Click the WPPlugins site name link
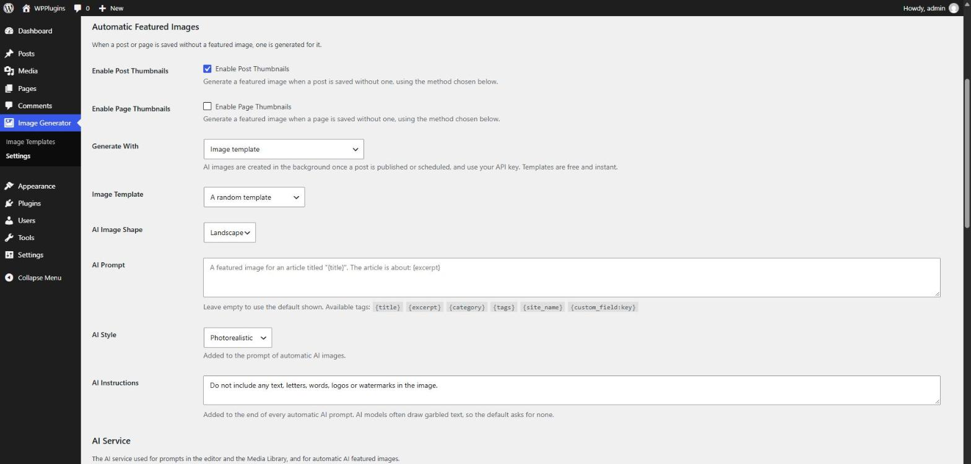 (49, 8)
